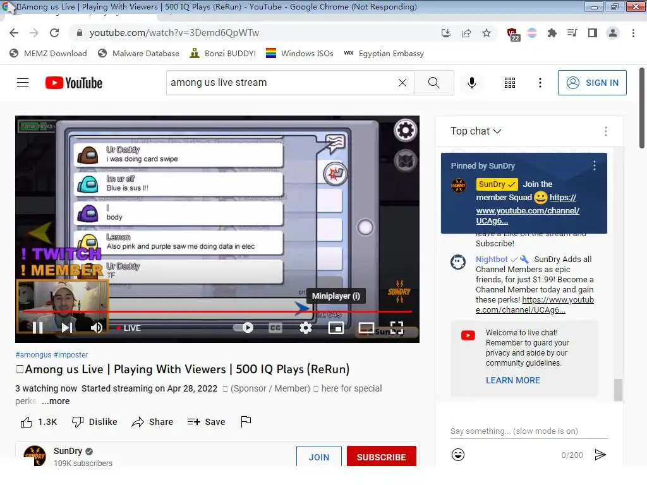647x485 pixels.
Task: Focus the Say something chat input
Action: (x=529, y=431)
